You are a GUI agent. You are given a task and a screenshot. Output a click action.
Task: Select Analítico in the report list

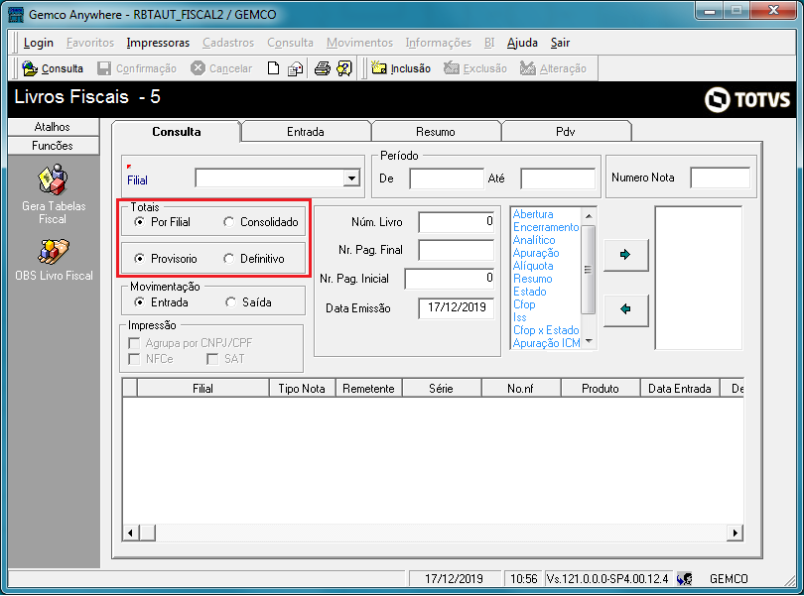tap(534, 240)
